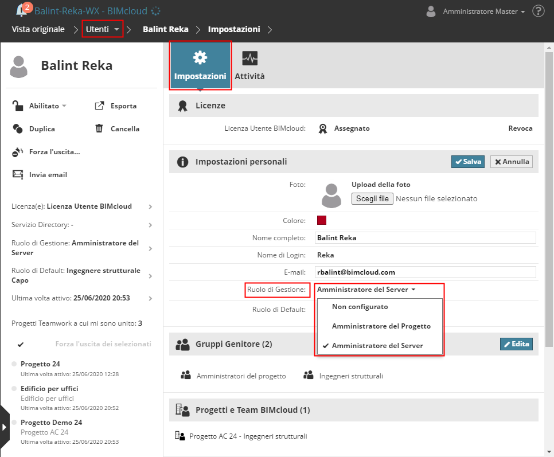Click the Balint-Reka-WX - BIMcloud title

coord(91,11)
